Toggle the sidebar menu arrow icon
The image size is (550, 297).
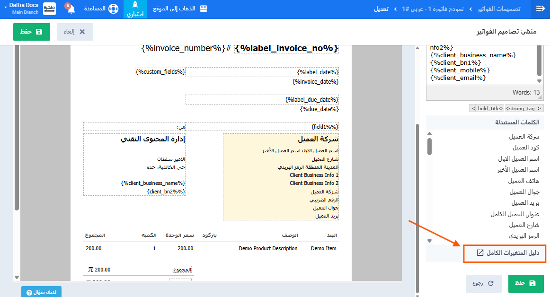[540, 9]
